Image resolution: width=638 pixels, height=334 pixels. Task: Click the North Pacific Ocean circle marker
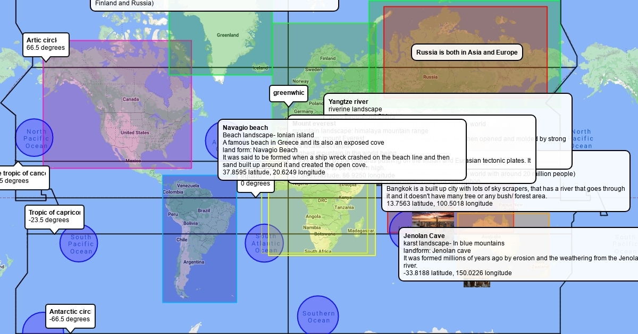(x=33, y=138)
